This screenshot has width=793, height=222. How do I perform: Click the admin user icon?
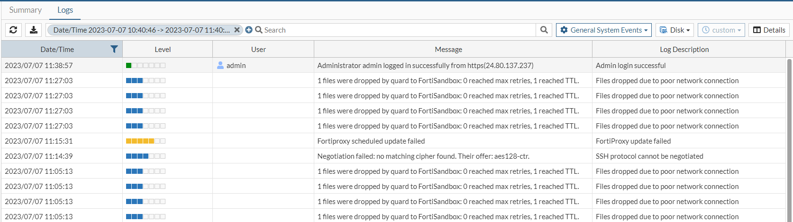220,66
